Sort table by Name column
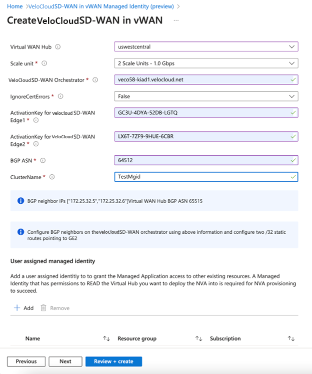 [x=106, y=339]
